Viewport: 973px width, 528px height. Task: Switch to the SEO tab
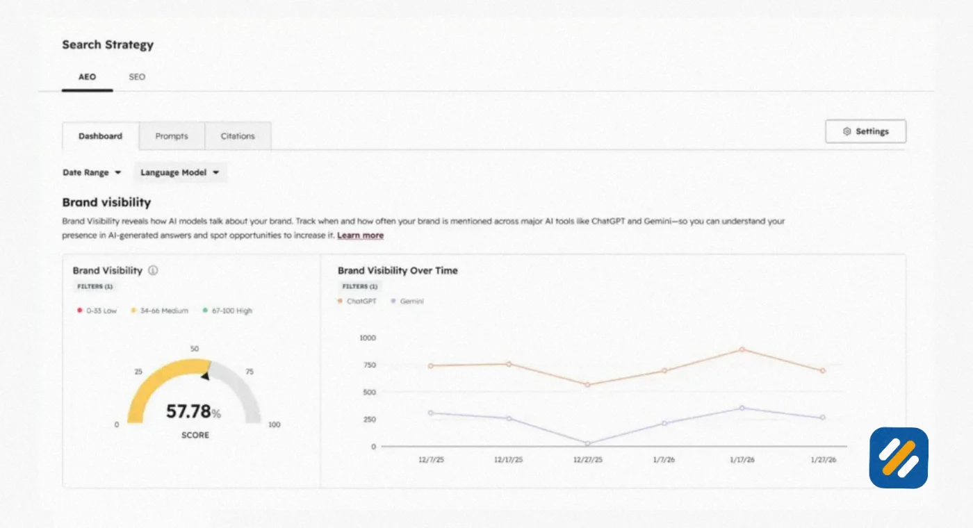point(137,77)
